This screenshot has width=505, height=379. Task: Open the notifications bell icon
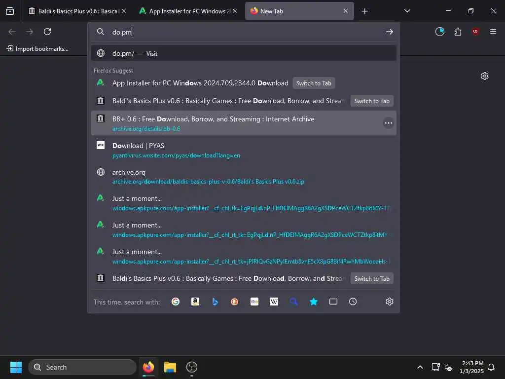(492, 367)
